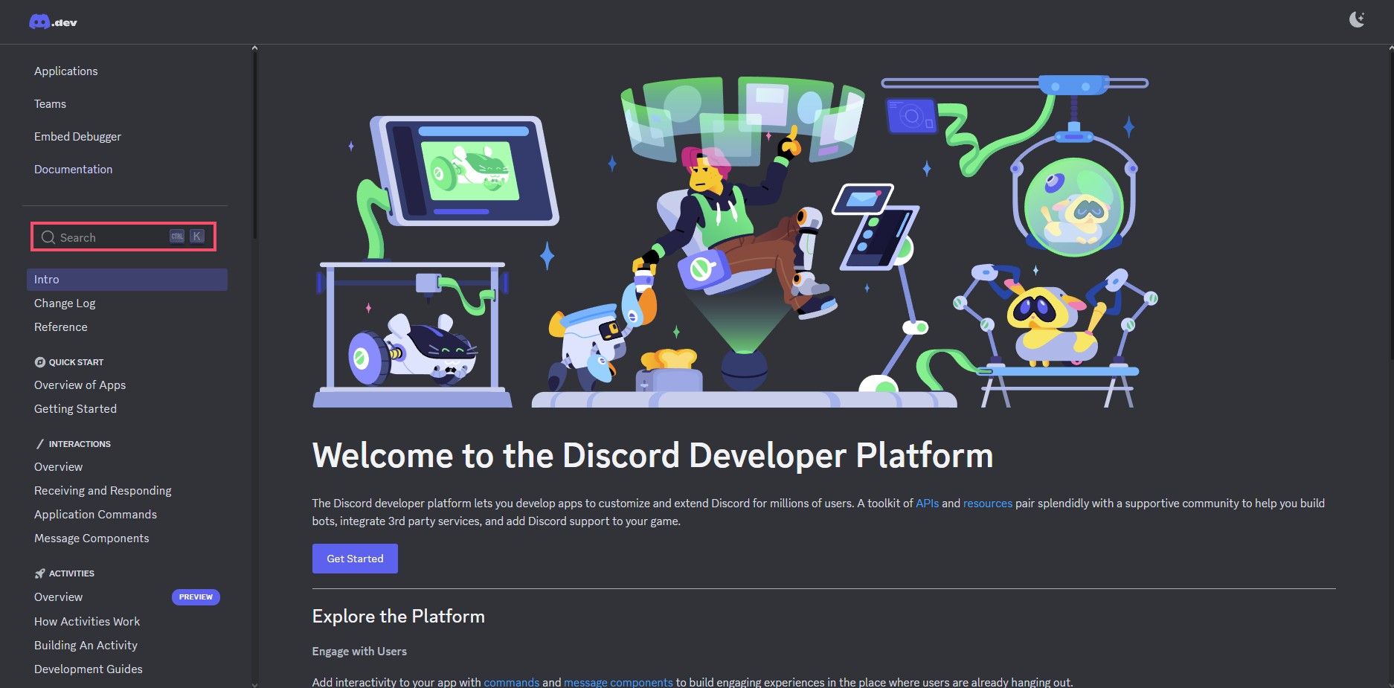The height and width of the screenshot is (688, 1394).
Task: Open the resources hyperlink
Action: pos(987,504)
